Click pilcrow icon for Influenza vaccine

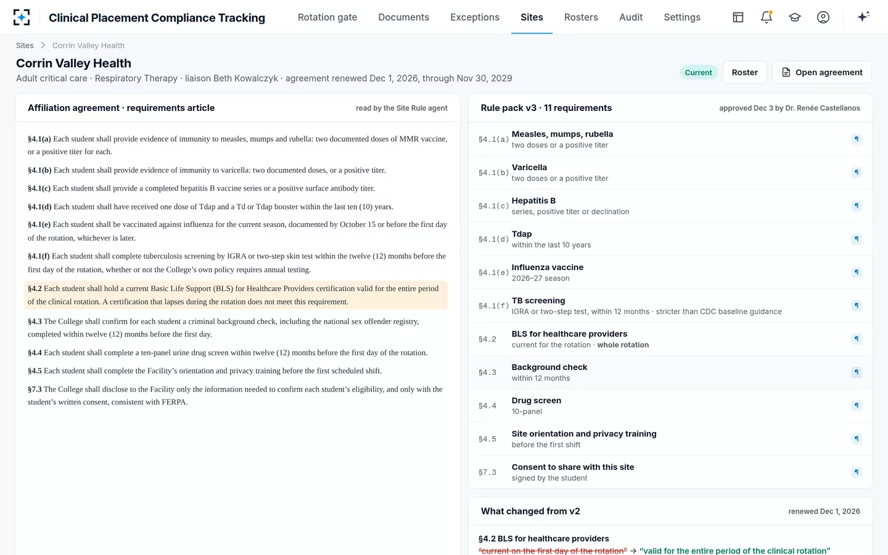857,273
